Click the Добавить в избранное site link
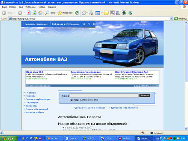This screenshot has width=188, height=141. click(x=65, y=24)
